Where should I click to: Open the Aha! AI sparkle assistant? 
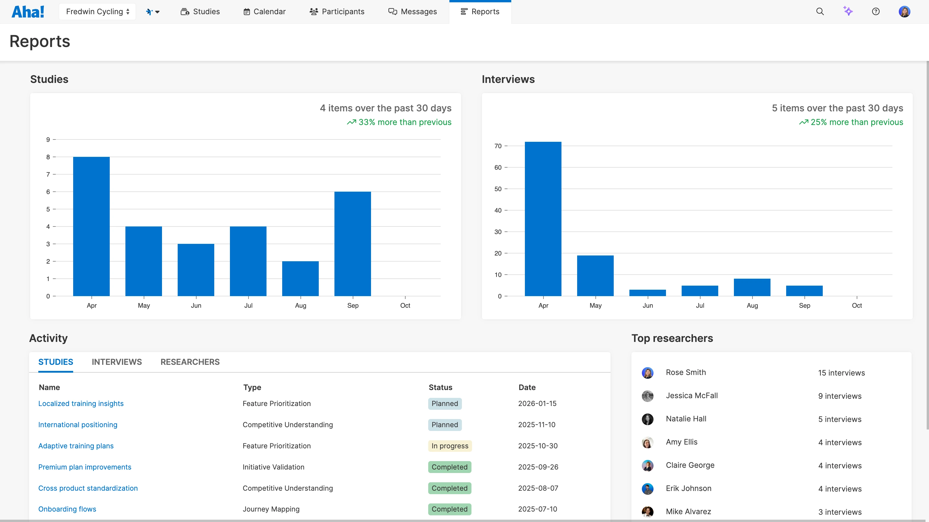(x=848, y=11)
